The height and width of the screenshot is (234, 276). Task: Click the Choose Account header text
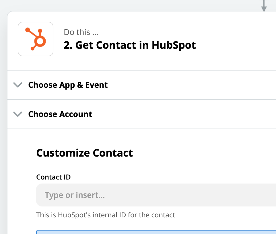point(60,114)
